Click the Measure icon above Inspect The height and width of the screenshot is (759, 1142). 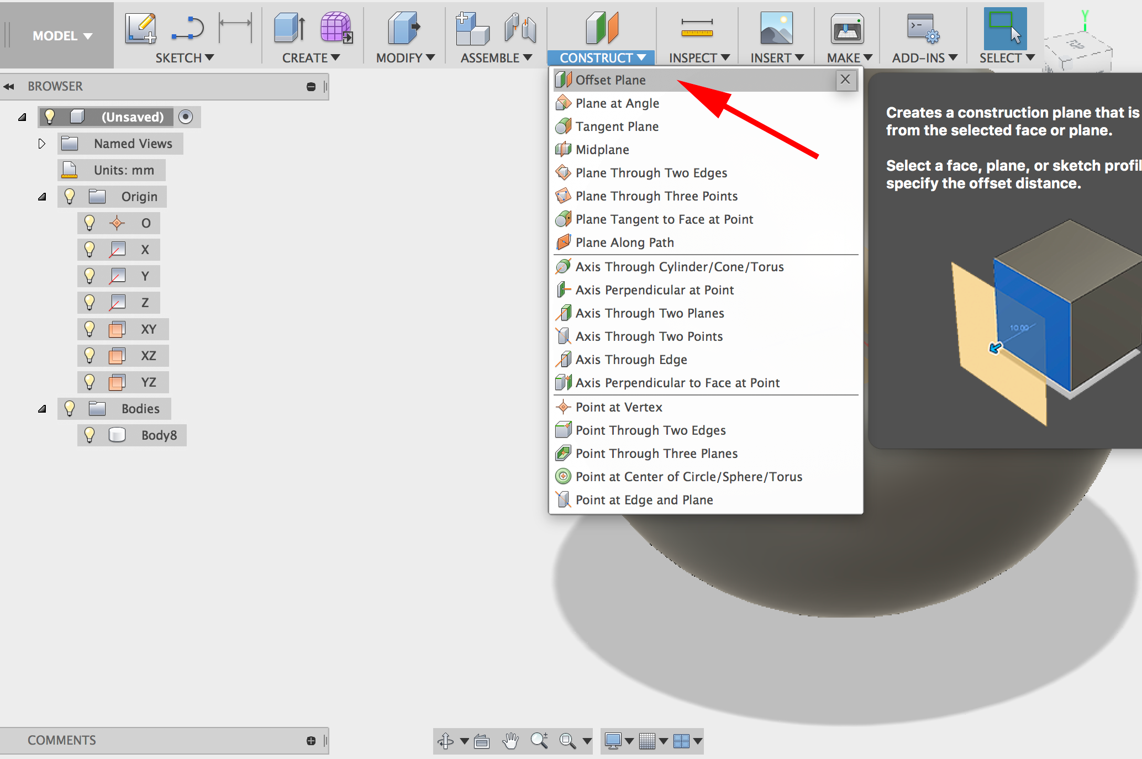(x=697, y=28)
